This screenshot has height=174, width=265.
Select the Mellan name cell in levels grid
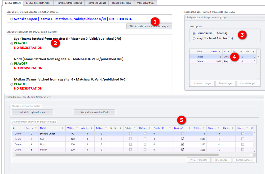click(x=52, y=150)
